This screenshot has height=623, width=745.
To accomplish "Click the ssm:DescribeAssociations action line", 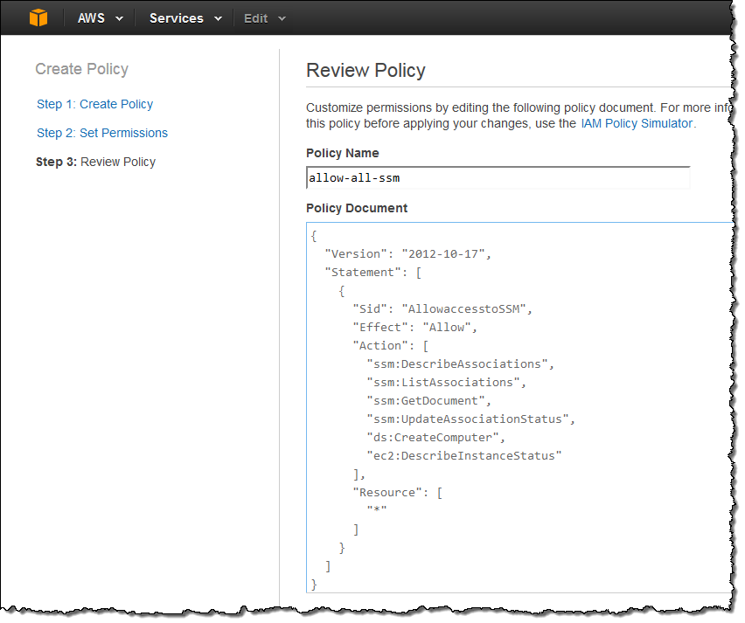I will click(x=461, y=363).
